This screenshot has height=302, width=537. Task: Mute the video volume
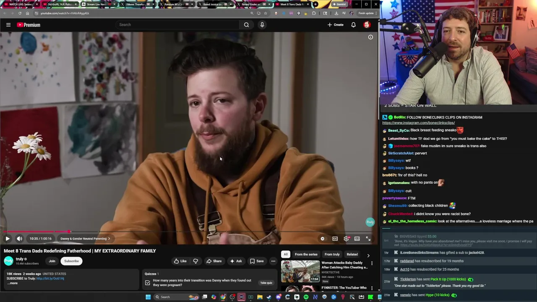[x=19, y=239]
